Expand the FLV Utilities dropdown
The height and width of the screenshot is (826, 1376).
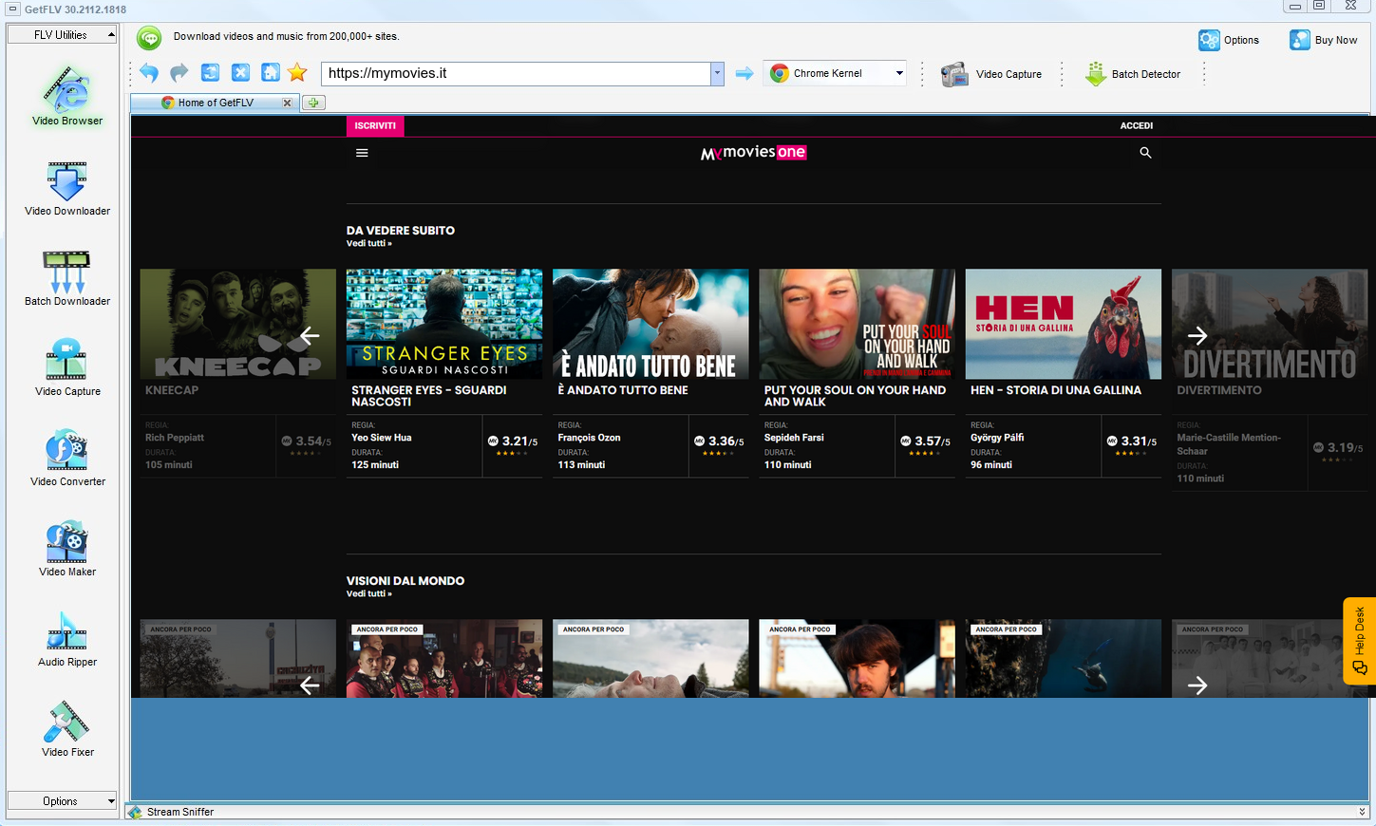tap(62, 35)
